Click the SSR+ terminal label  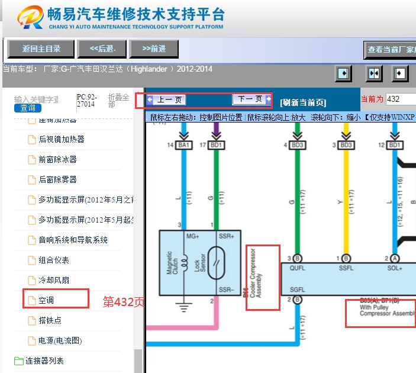[226, 236]
